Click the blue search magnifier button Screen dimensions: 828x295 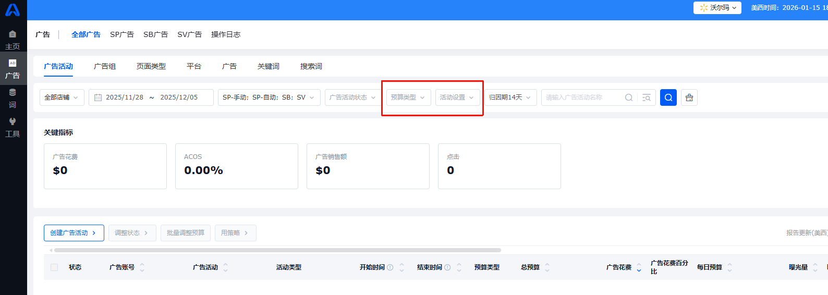(x=668, y=97)
